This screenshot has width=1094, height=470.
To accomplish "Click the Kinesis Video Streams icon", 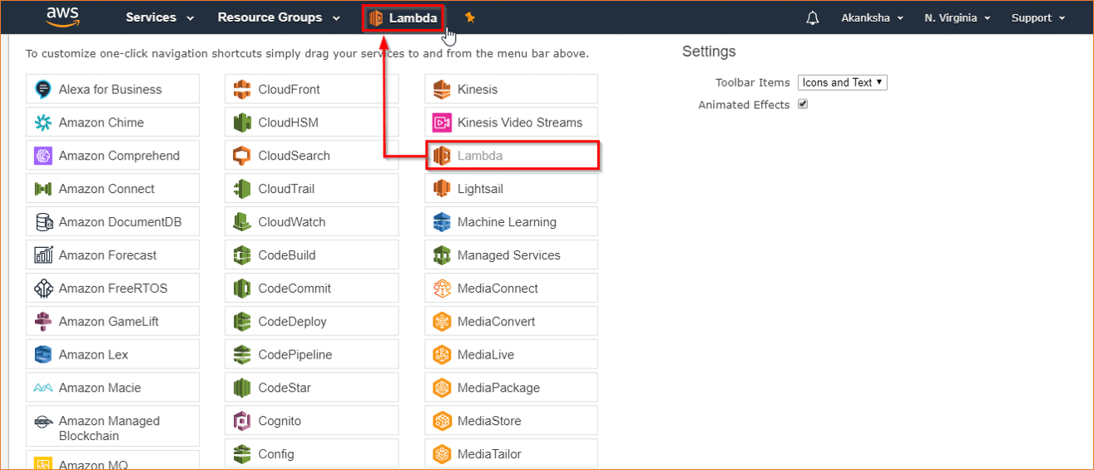I will coord(442,122).
